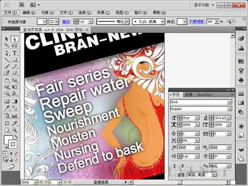Click the white fill color swatch
Viewport: 248px width, 186px height.
[8, 140]
